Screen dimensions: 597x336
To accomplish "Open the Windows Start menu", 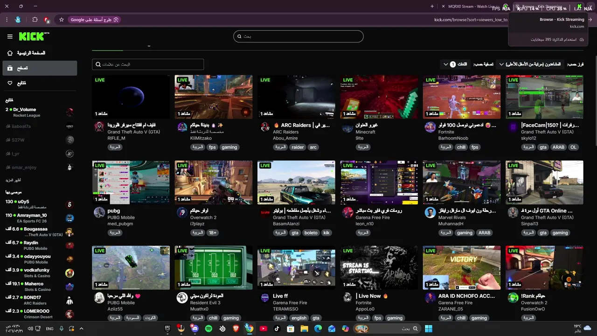I will point(428,329).
